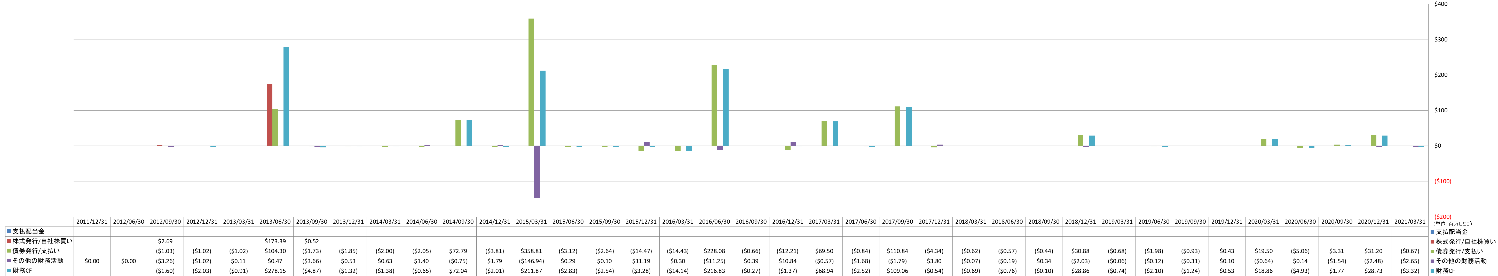
Task: Select the ($3.32) cell in the table
Action: click(1410, 271)
